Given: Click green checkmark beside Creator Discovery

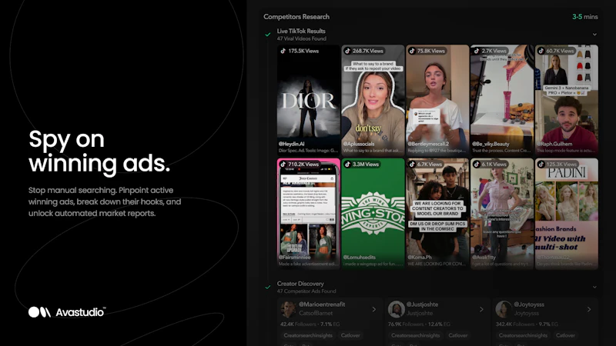Looking at the screenshot, I should tap(268, 287).
